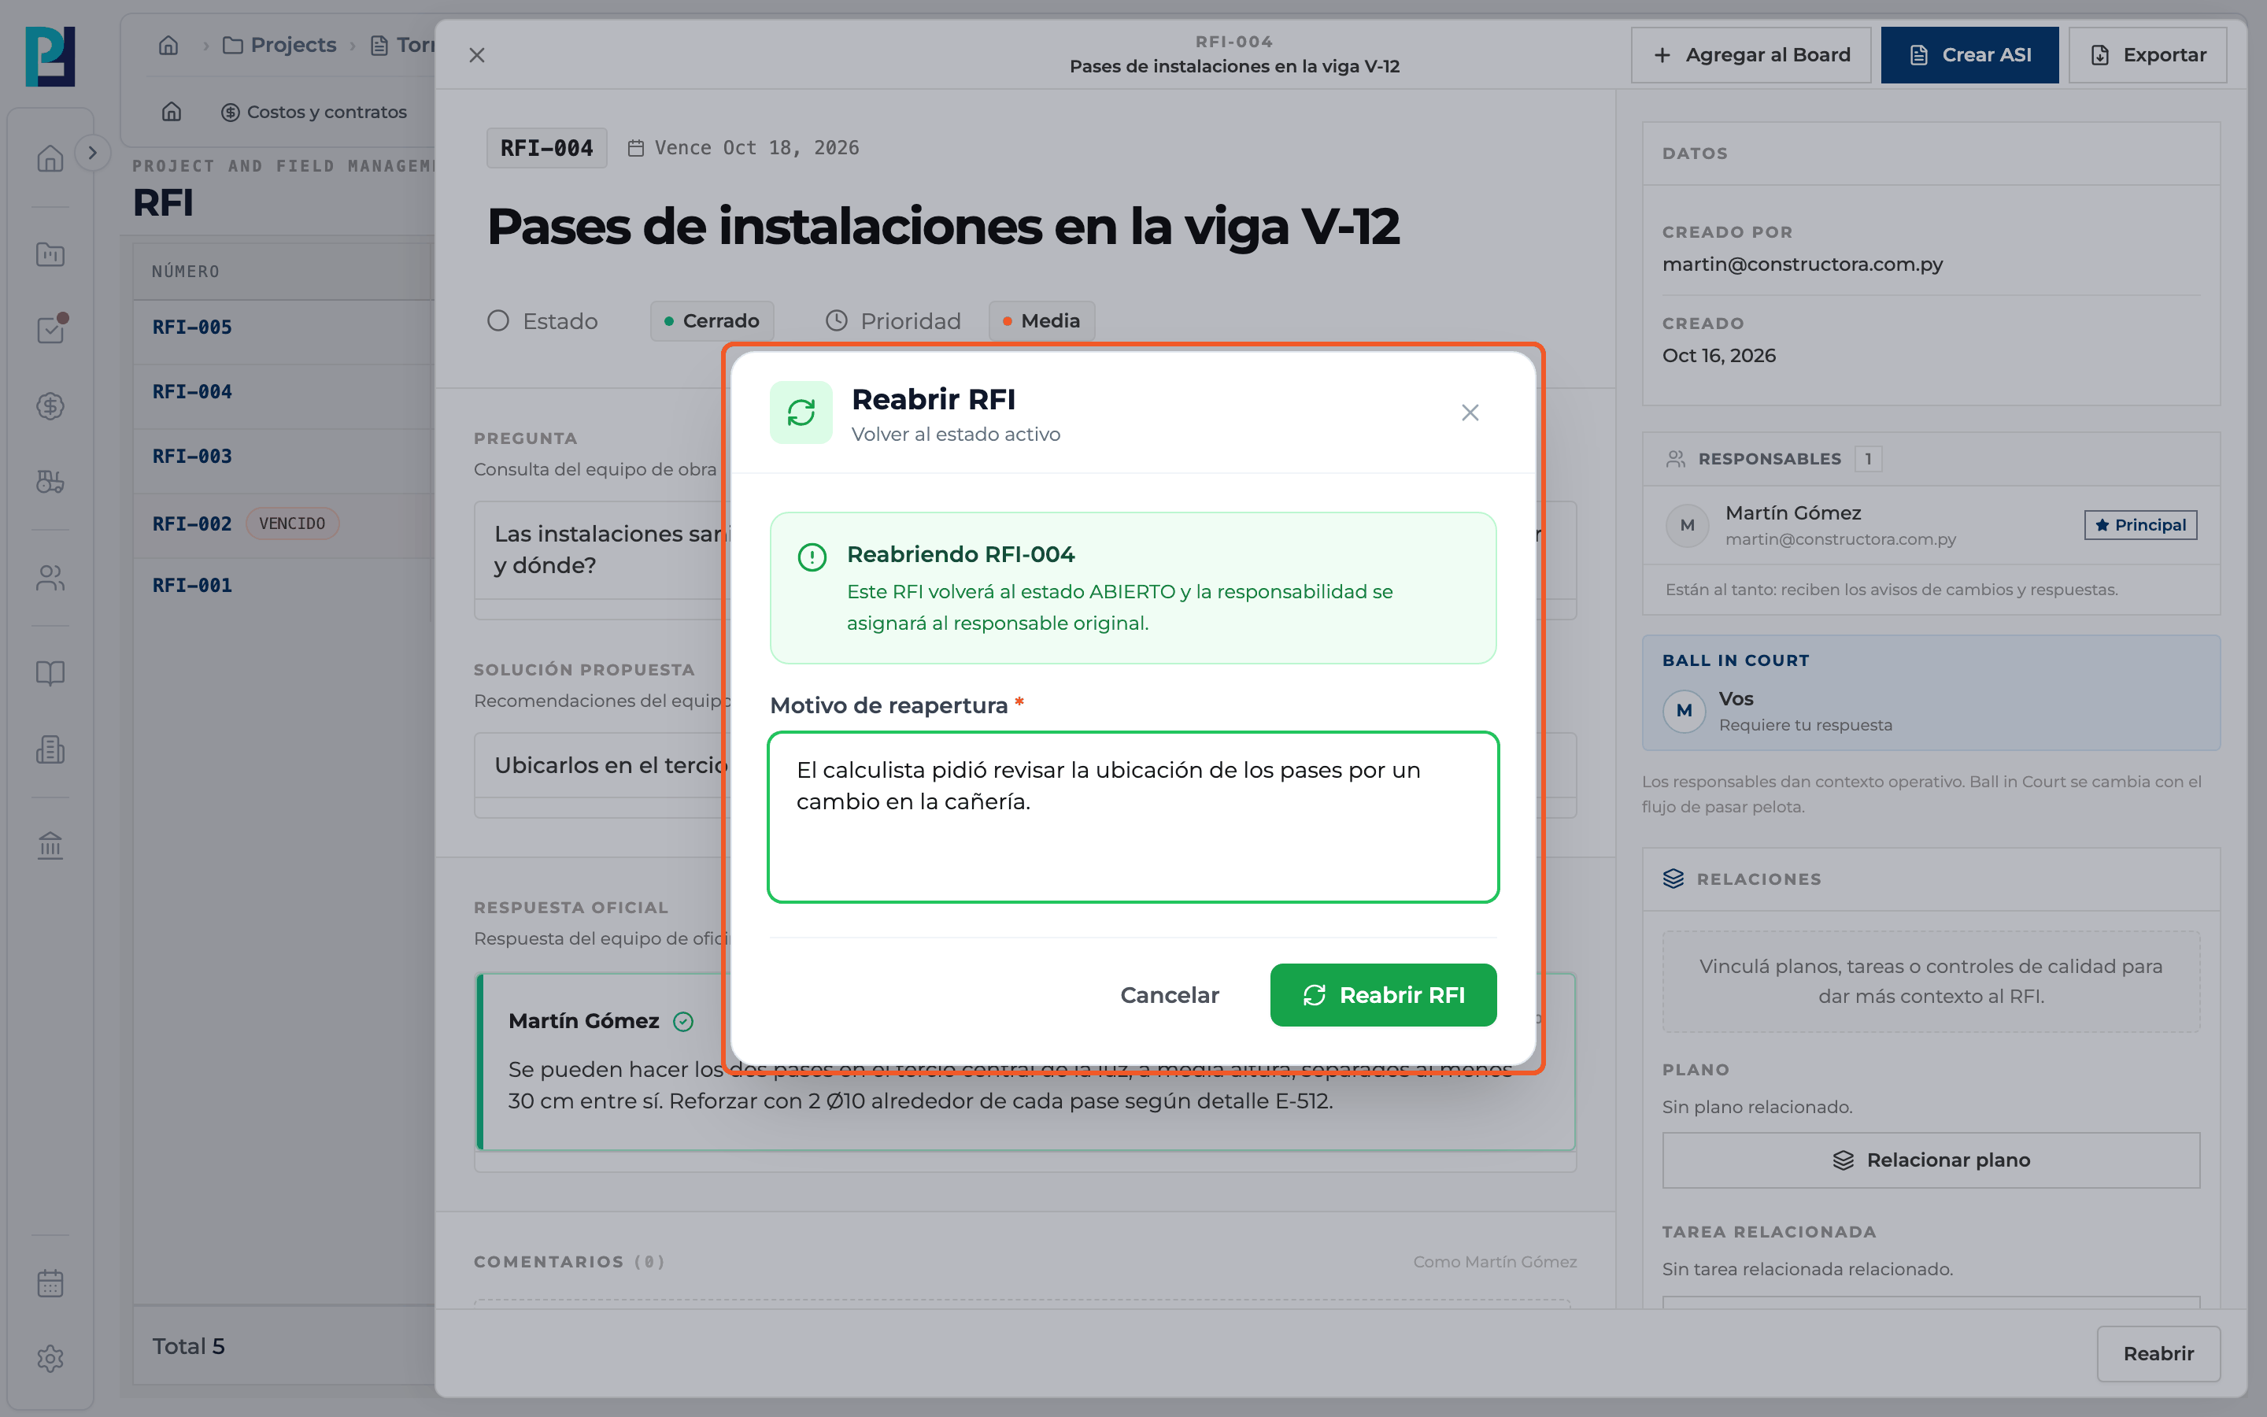Viewport: 2267px width, 1417px height.
Task: Click Oct 16, 2026 created date
Action: pos(1719,356)
